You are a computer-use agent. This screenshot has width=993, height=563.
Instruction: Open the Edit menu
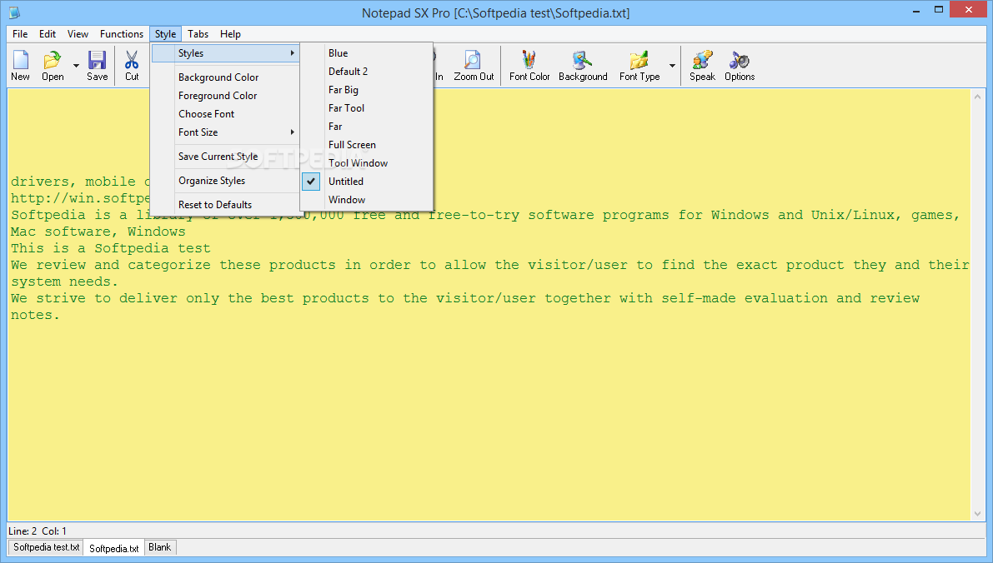pyautogui.click(x=48, y=34)
